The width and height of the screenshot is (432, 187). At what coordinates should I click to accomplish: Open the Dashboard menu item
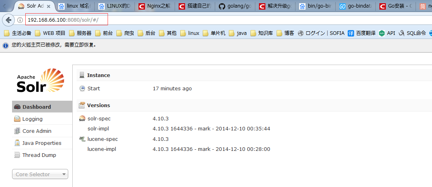point(42,107)
